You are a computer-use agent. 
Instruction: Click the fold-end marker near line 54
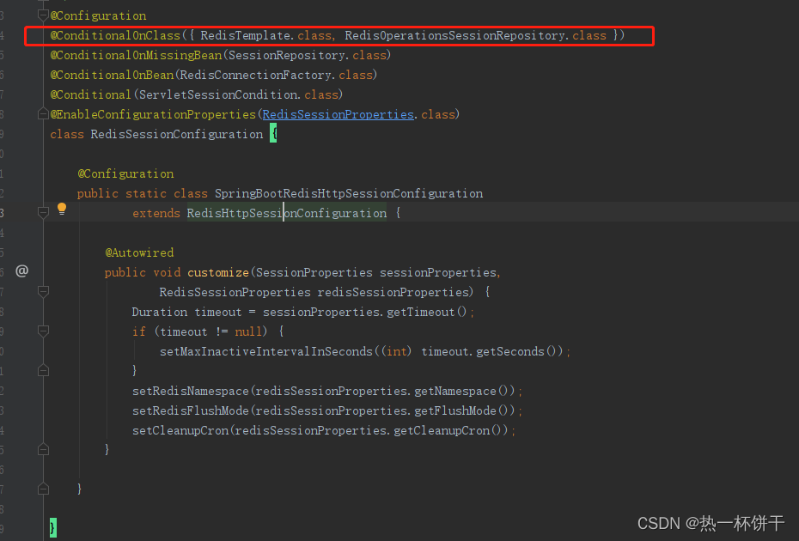[43, 488]
